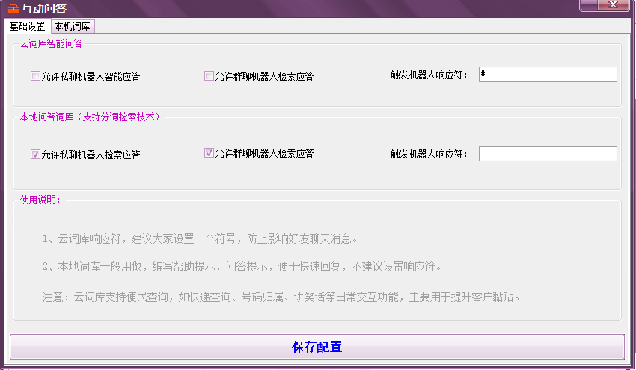636x370 pixels.
Task: Click the 云词库 trigger field containing #
Action: [547, 75]
